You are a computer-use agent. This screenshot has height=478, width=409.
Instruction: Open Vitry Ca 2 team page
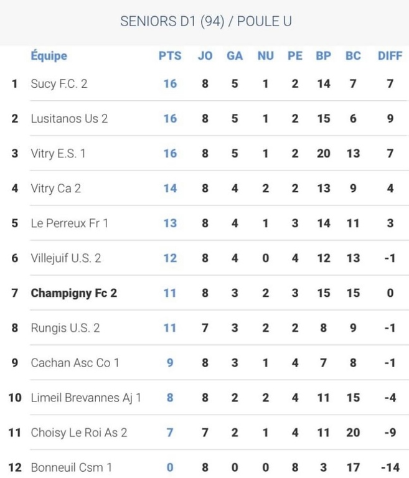point(55,188)
